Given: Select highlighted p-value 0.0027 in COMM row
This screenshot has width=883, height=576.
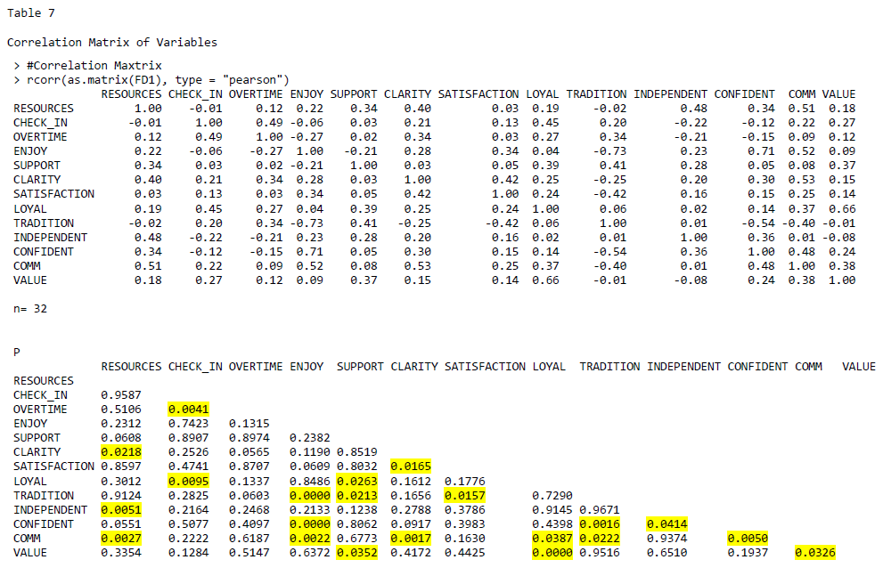Looking at the screenshot, I should (121, 539).
